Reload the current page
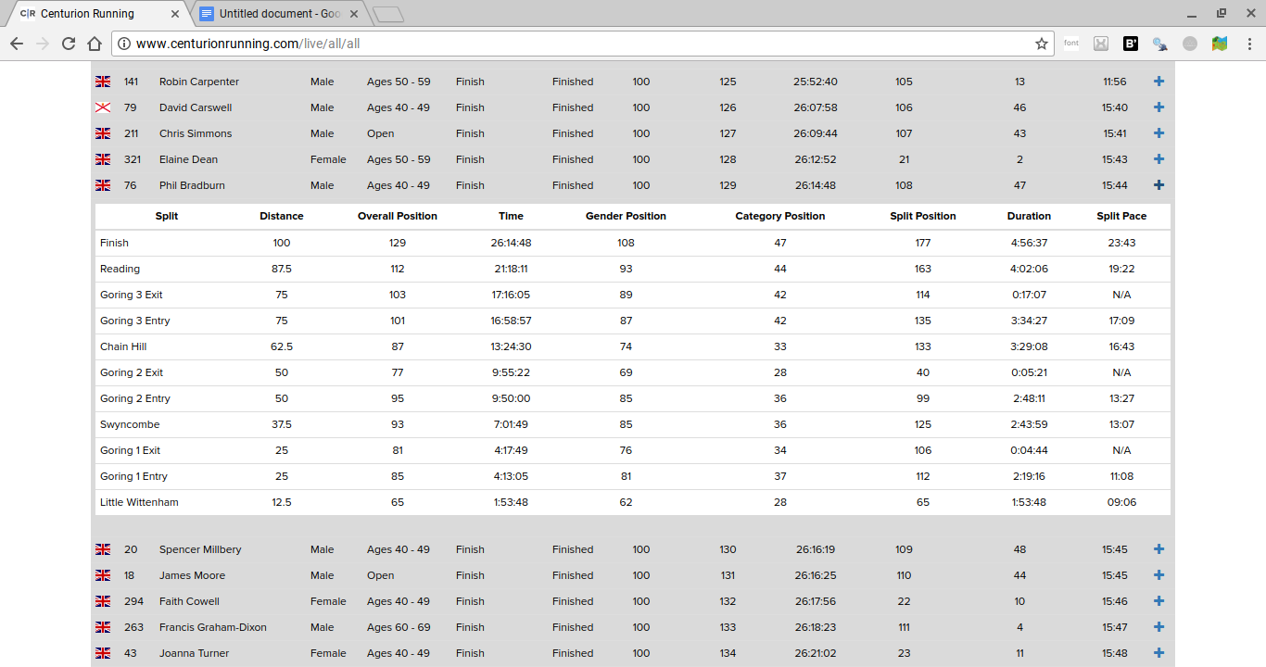Image resolution: width=1266 pixels, height=667 pixels. click(68, 44)
